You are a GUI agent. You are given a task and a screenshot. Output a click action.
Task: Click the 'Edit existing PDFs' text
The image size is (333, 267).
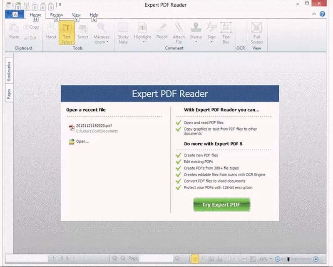[199, 162]
